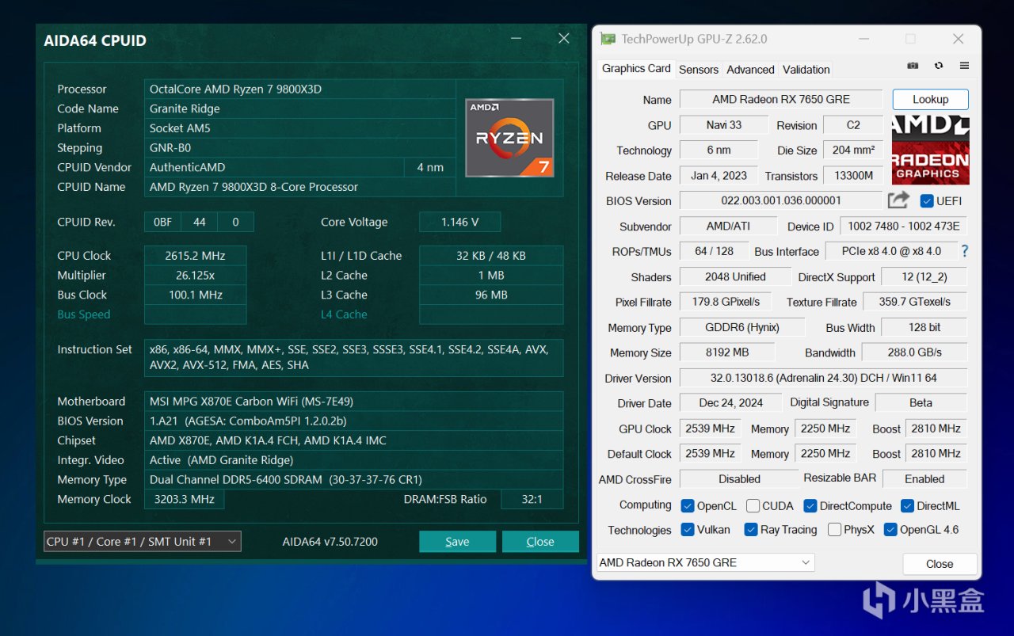The width and height of the screenshot is (1014, 636).
Task: Click the Driver Date value Dec 24, 2024
Action: [731, 402]
